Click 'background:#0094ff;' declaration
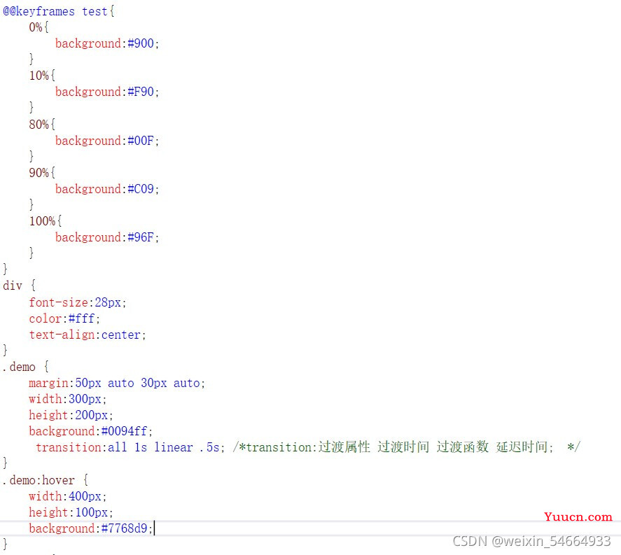 (x=91, y=431)
